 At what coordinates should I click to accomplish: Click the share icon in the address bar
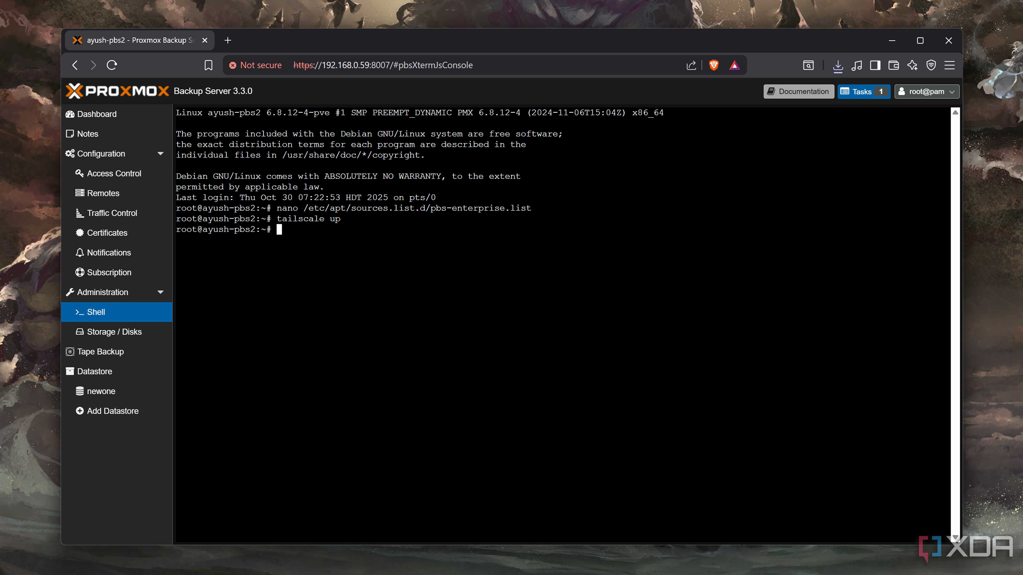tap(691, 65)
